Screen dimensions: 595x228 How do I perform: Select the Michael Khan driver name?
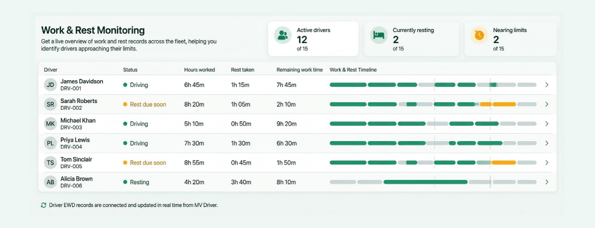78,120
